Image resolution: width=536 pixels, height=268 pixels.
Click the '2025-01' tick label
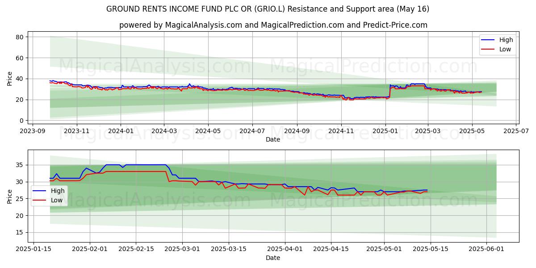pos(385,131)
